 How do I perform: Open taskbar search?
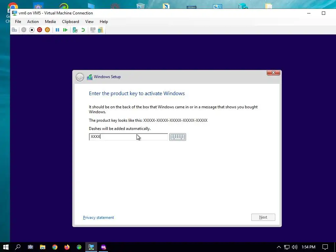tap(18, 247)
